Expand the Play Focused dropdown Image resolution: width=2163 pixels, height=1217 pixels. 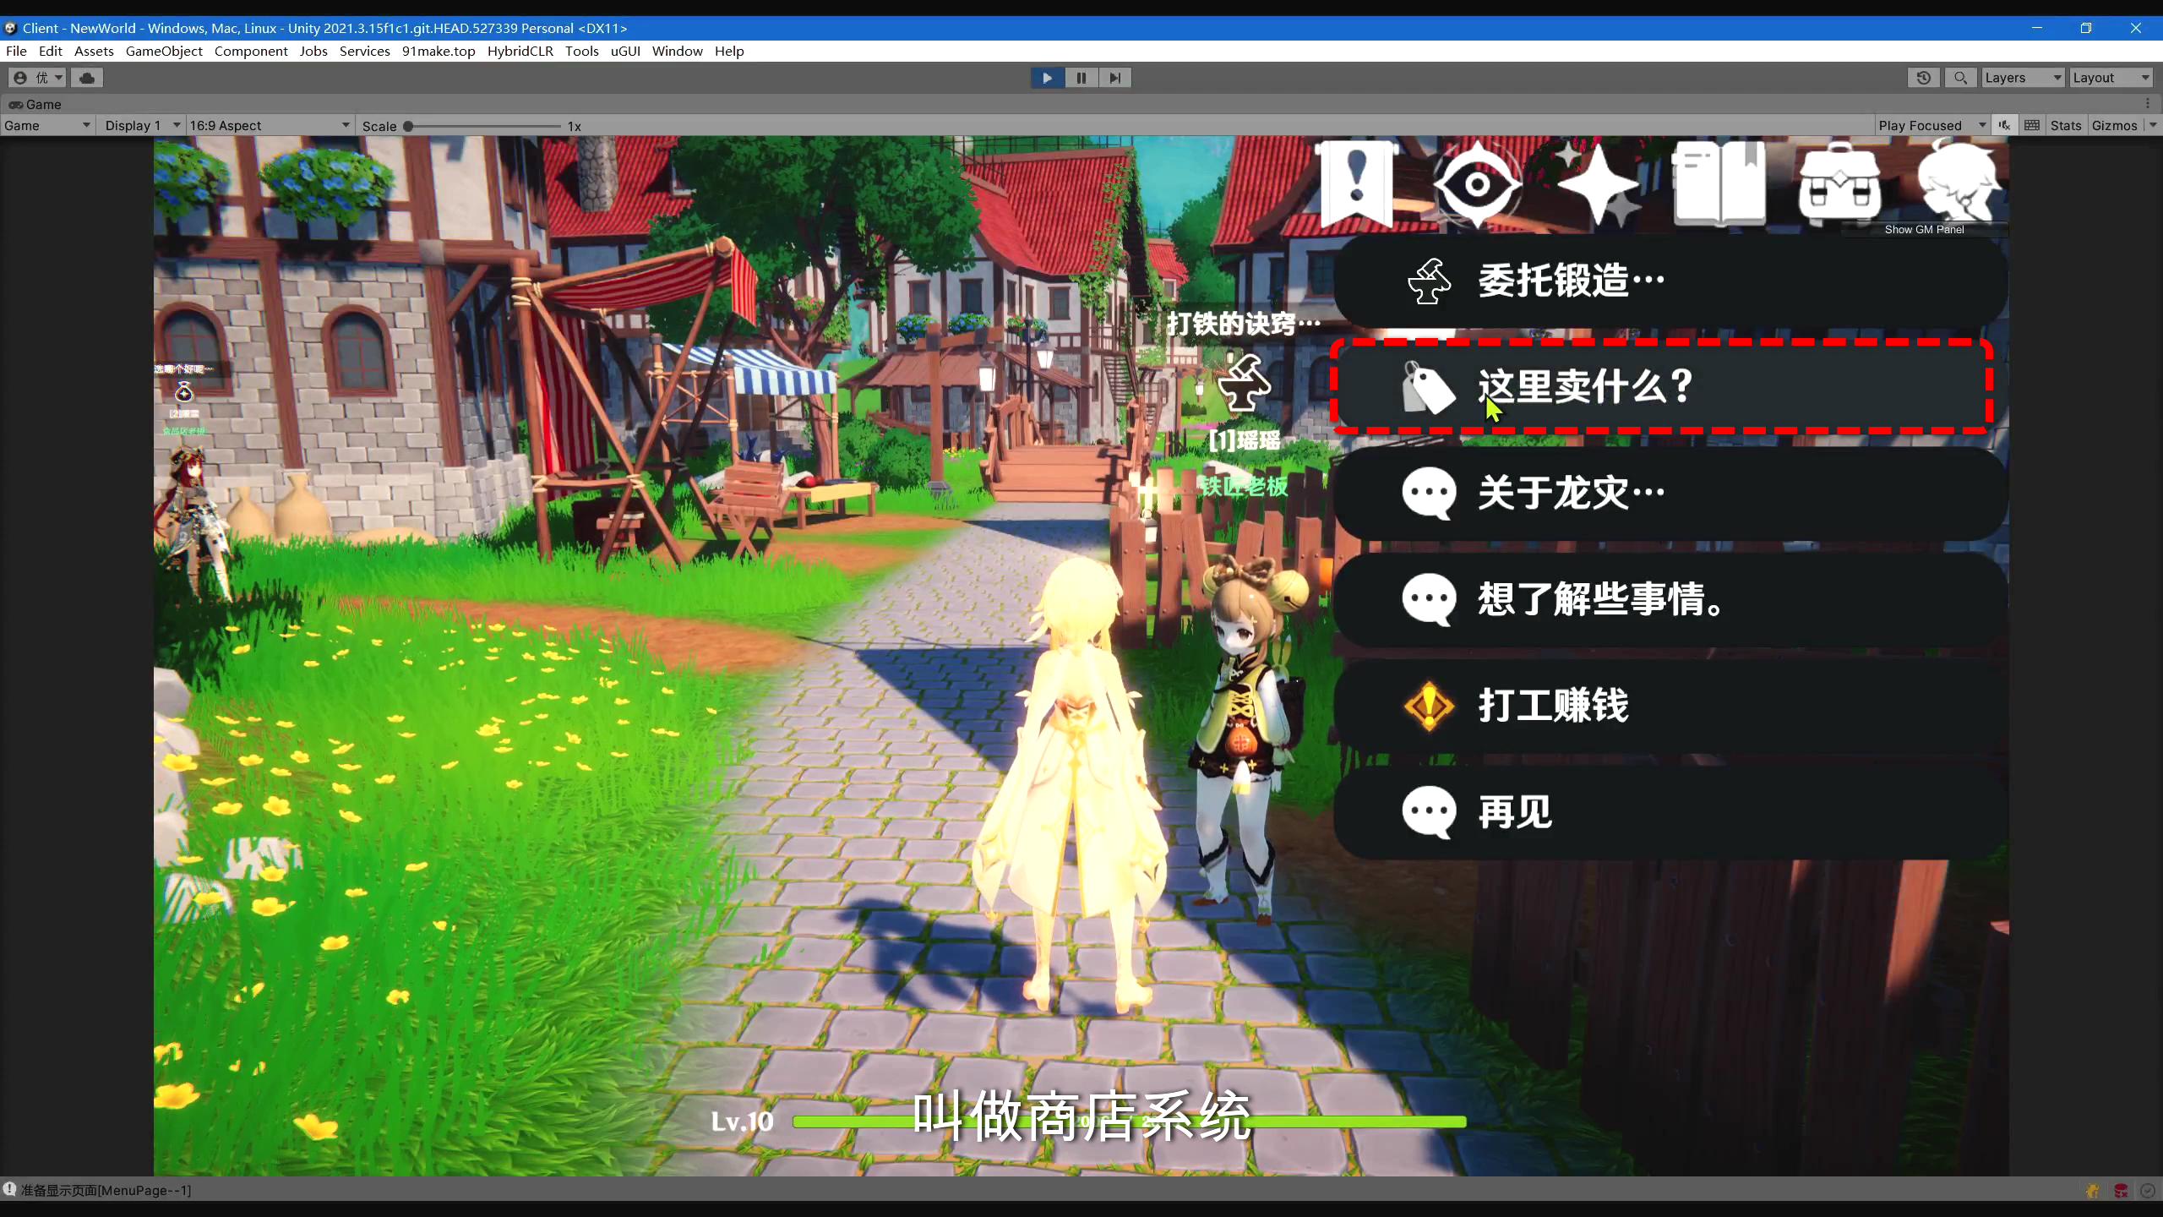(1931, 125)
